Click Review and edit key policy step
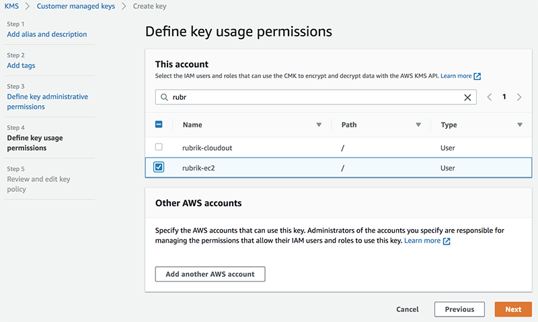The image size is (538, 322). (38, 184)
